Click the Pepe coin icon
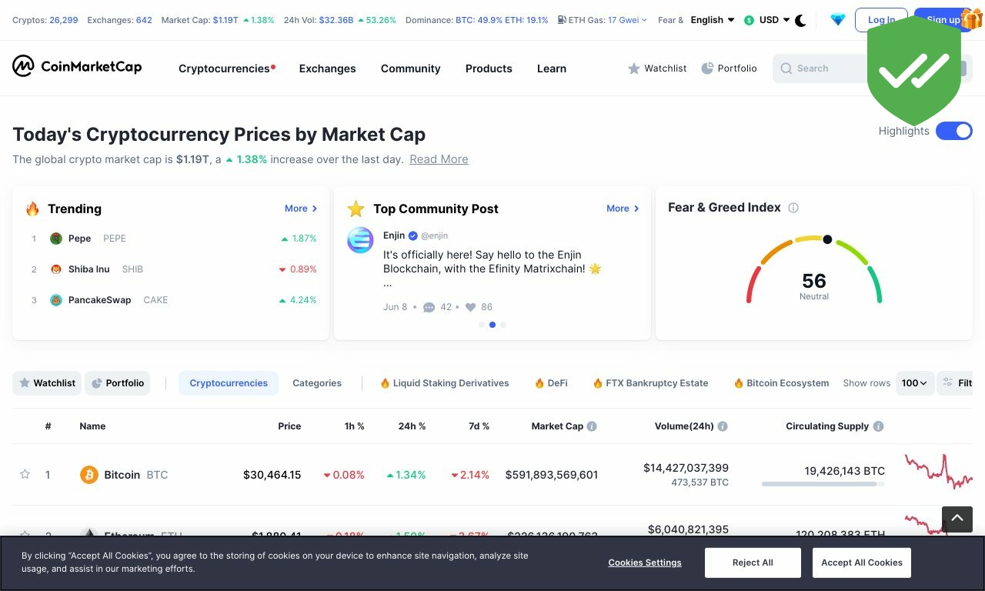The width and height of the screenshot is (985, 591). [x=56, y=239]
